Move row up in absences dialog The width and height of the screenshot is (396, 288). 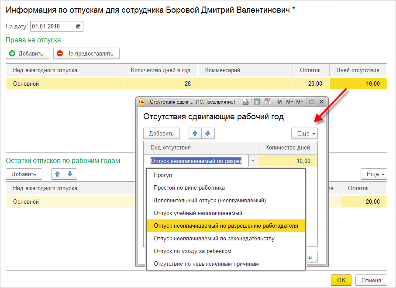click(195, 133)
